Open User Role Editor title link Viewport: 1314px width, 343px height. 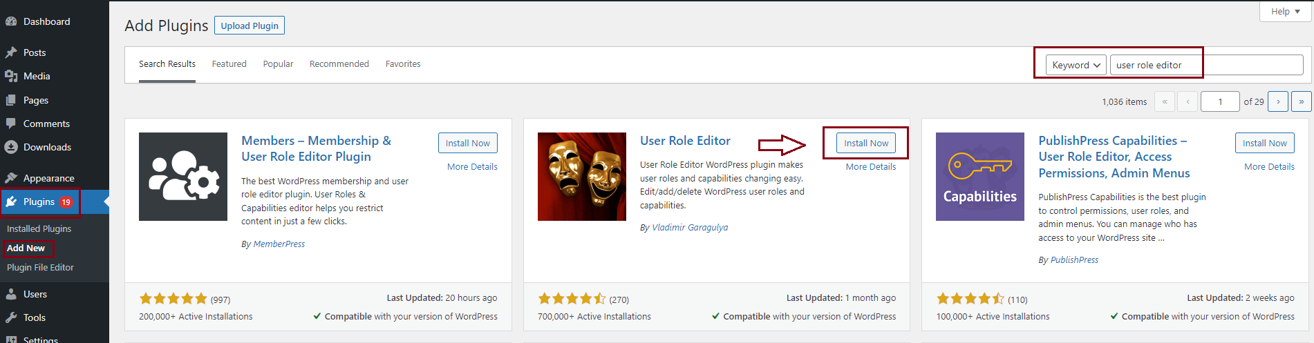click(x=685, y=141)
